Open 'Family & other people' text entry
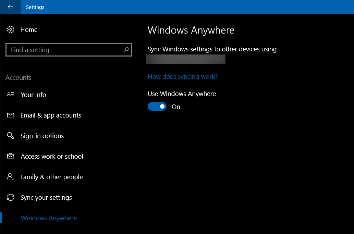 (51, 177)
